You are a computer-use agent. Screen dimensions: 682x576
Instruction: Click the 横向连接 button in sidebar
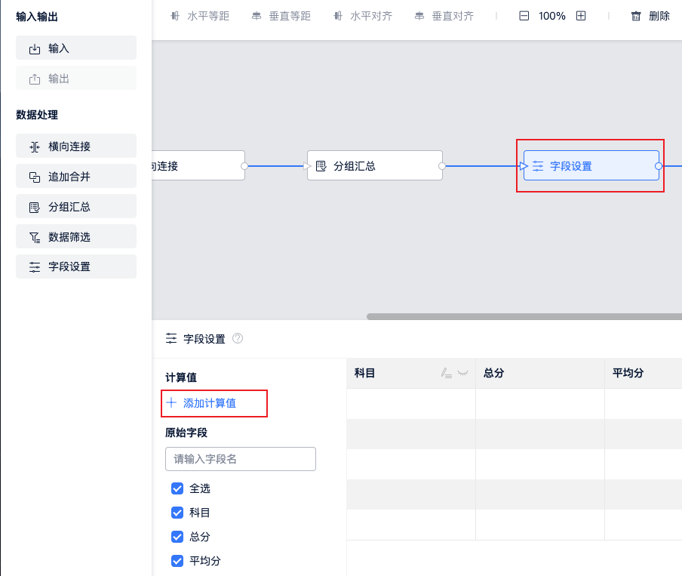(x=75, y=146)
